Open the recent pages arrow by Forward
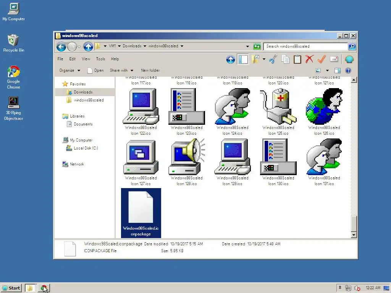Image resolution: width=391 pixels, height=293 pixels. coord(79,47)
